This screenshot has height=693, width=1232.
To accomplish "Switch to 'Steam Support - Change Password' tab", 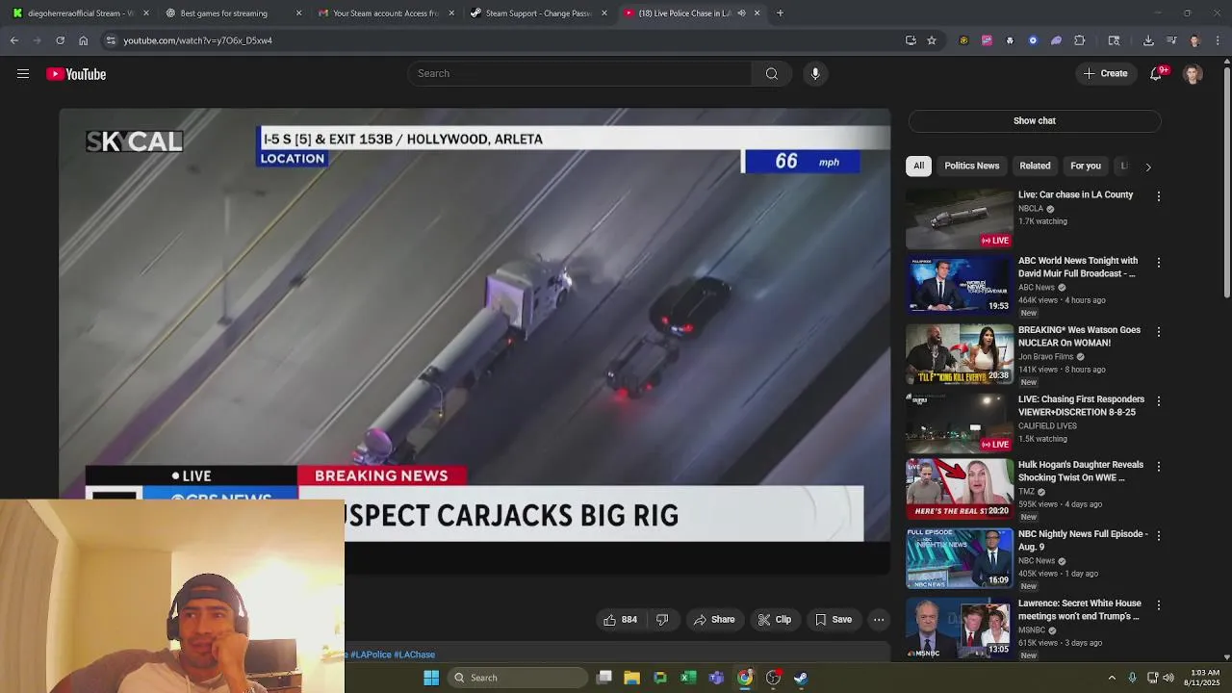I will coord(539,13).
